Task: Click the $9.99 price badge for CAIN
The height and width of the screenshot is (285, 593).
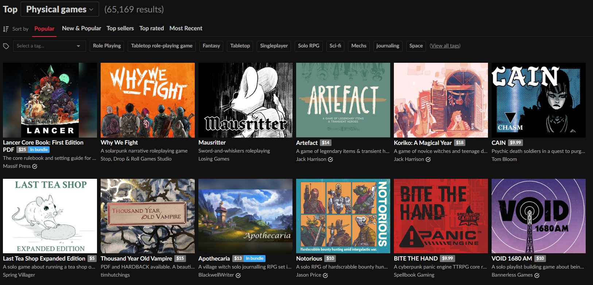Action: [515, 143]
